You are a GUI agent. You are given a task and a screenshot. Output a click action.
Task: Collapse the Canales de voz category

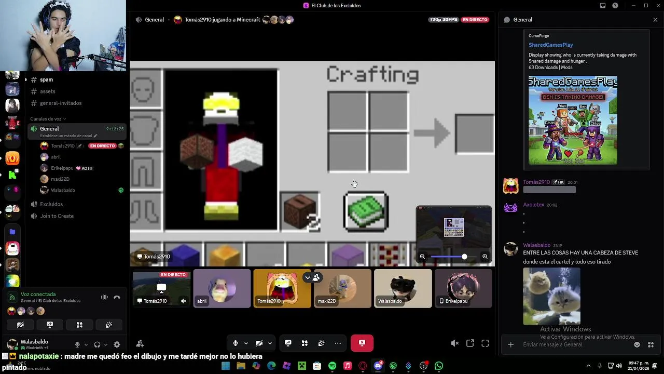[x=48, y=119]
